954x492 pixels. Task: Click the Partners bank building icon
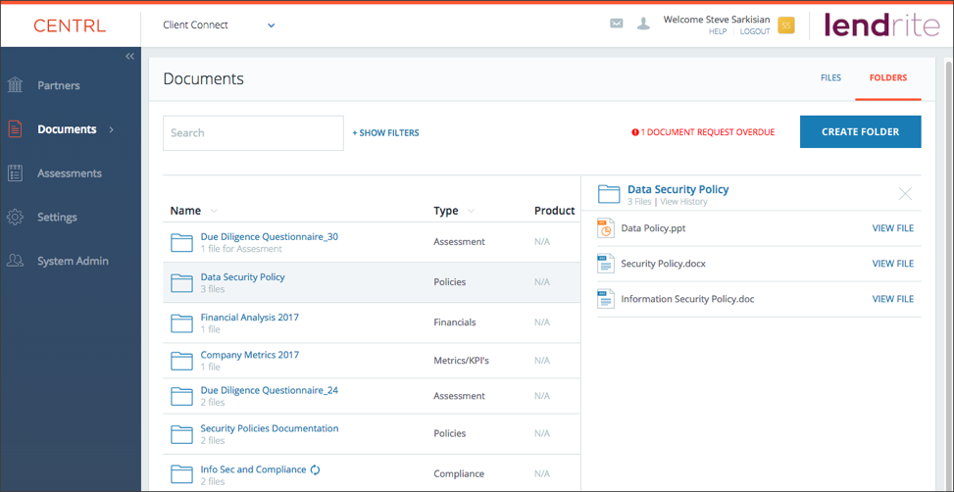[16, 85]
